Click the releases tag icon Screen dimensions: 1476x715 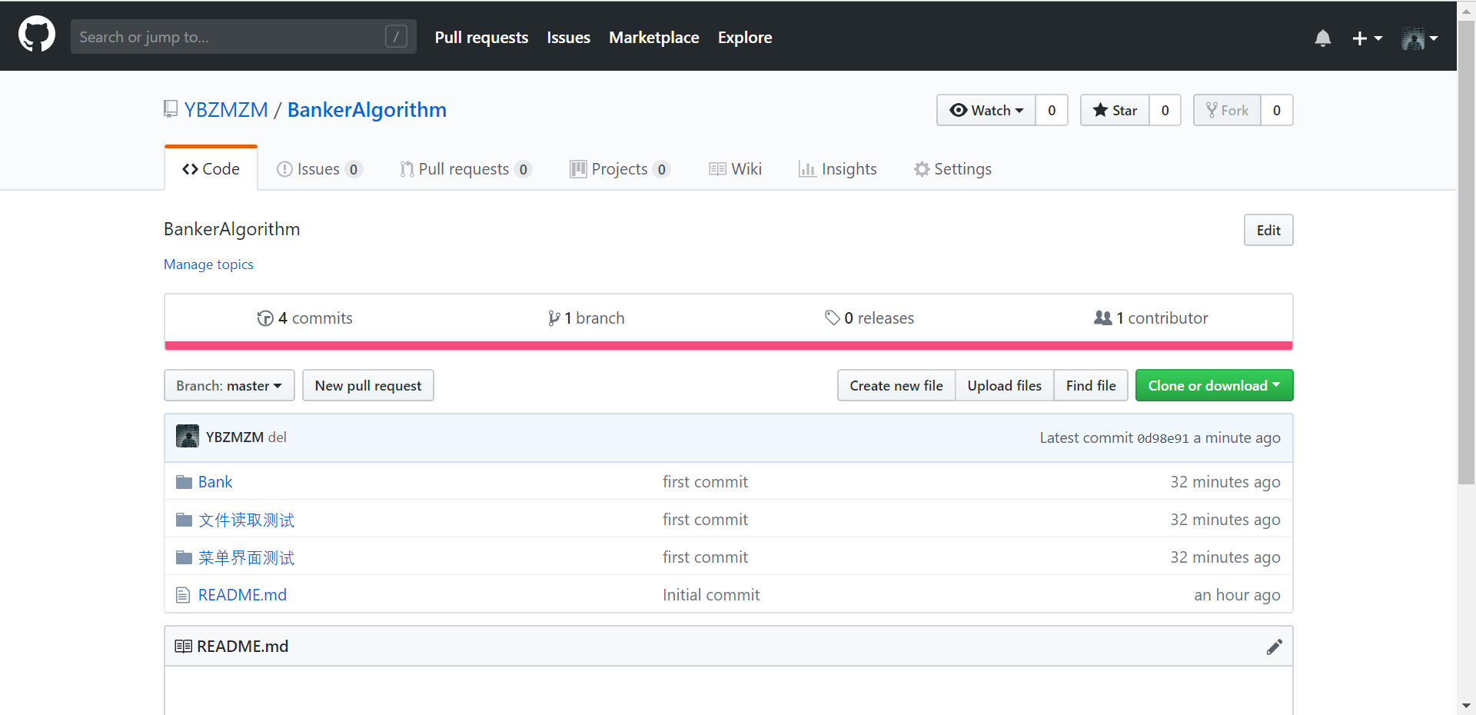[x=833, y=318]
